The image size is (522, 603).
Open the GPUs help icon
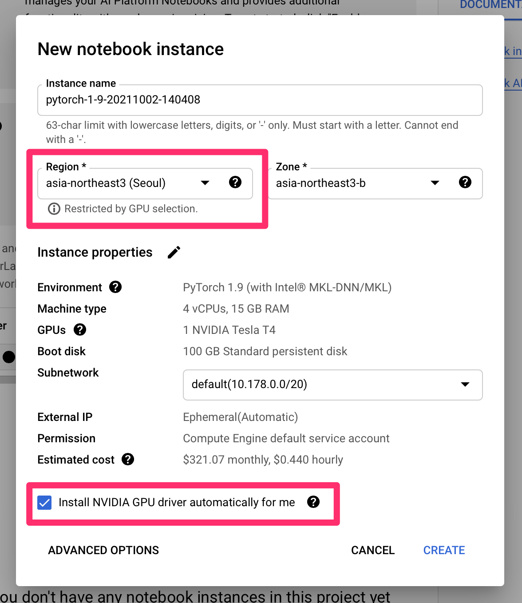80,329
